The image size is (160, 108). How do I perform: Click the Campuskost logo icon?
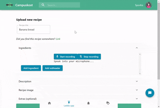(9, 5)
